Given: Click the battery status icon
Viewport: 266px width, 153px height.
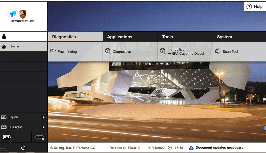Looking at the screenshot, I should coord(7,137).
